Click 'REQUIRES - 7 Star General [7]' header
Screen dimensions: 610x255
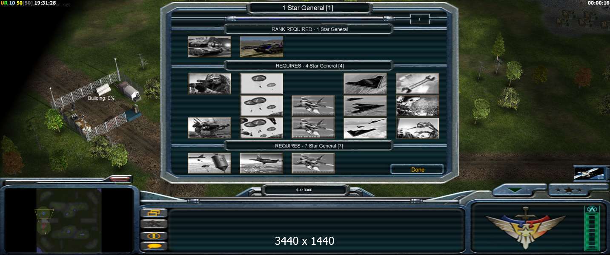309,146
